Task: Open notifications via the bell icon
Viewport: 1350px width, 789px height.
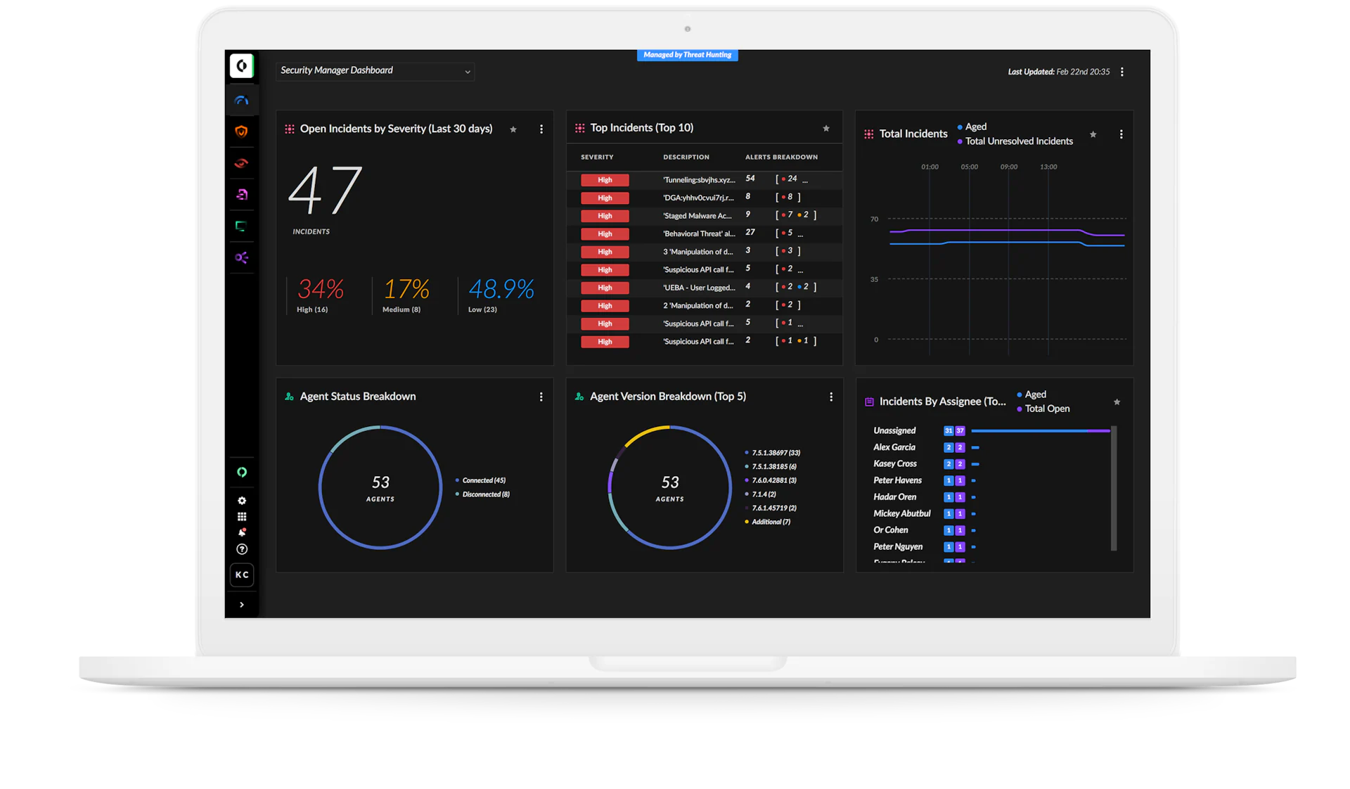Action: point(242,532)
